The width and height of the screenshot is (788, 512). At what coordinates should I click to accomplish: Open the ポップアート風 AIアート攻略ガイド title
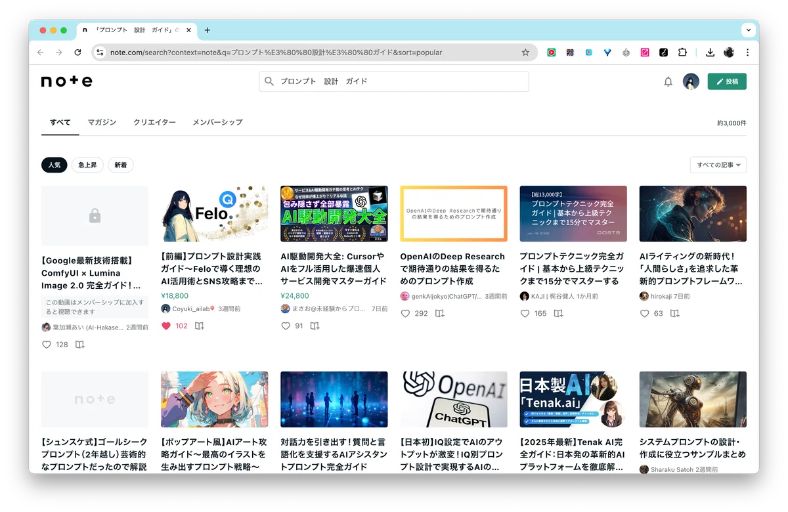213,454
